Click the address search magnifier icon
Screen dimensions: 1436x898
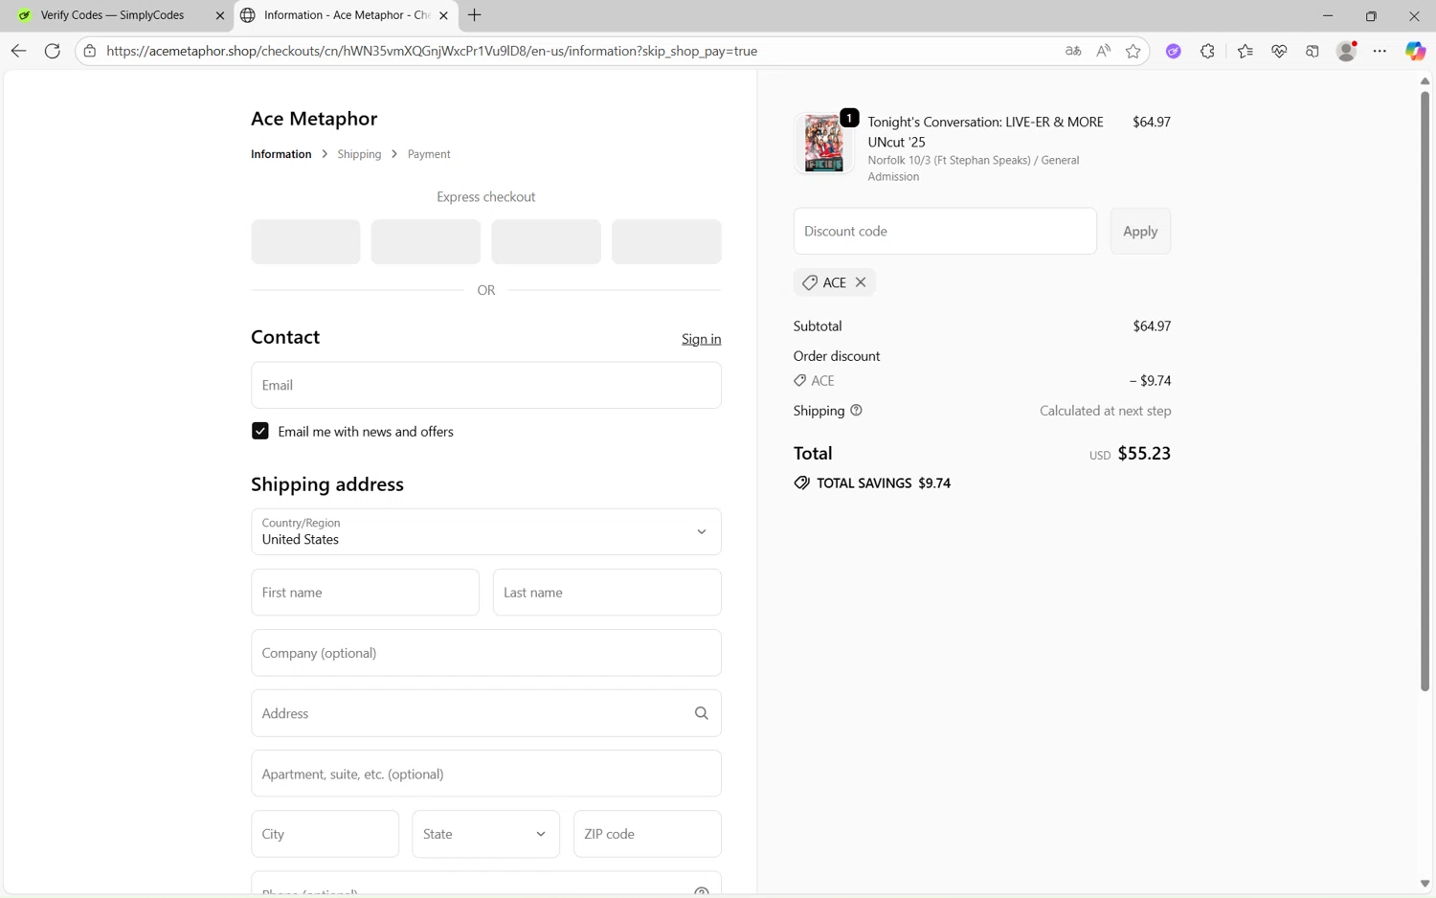[x=702, y=713]
